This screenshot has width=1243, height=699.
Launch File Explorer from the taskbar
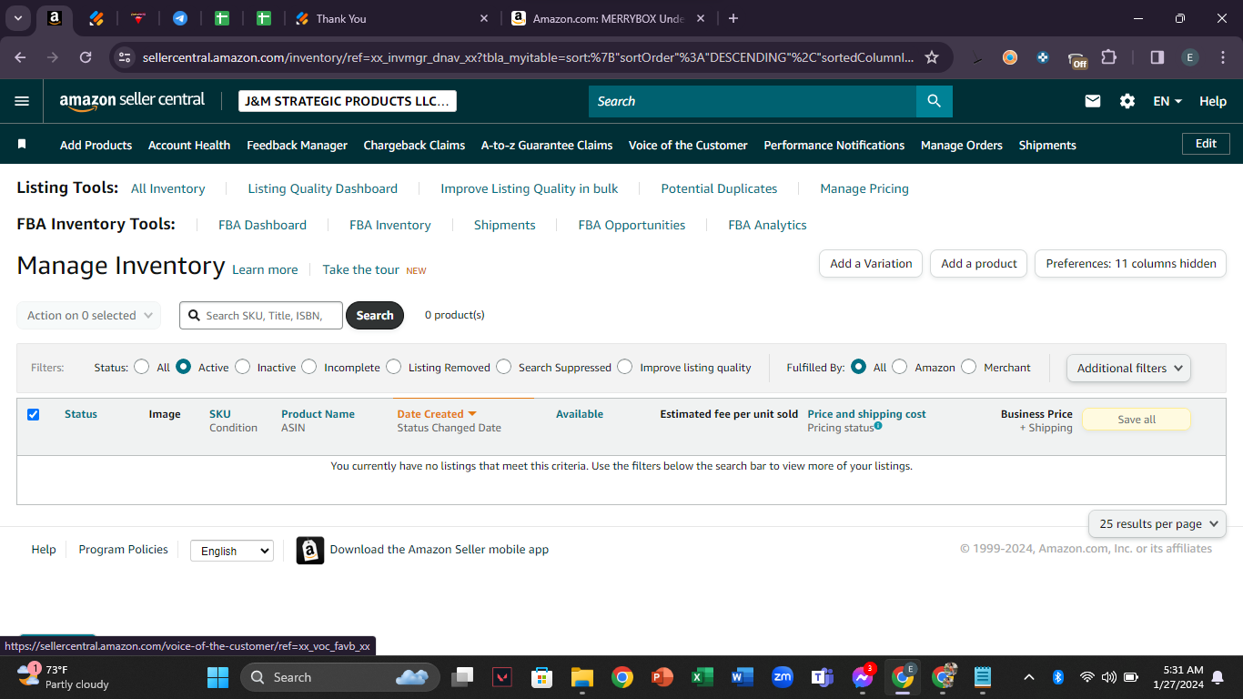tap(582, 677)
